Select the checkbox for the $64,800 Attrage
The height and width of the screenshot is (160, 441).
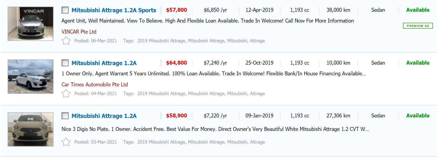click(x=65, y=63)
